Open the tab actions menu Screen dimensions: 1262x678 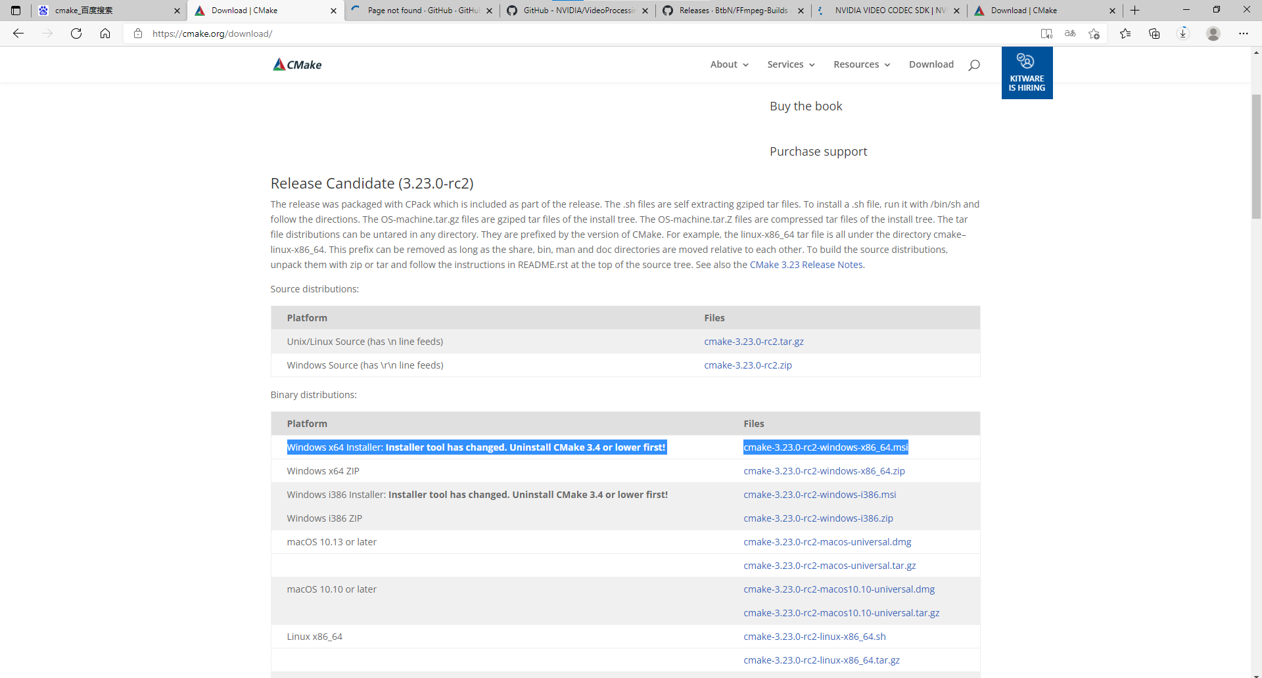[16, 11]
